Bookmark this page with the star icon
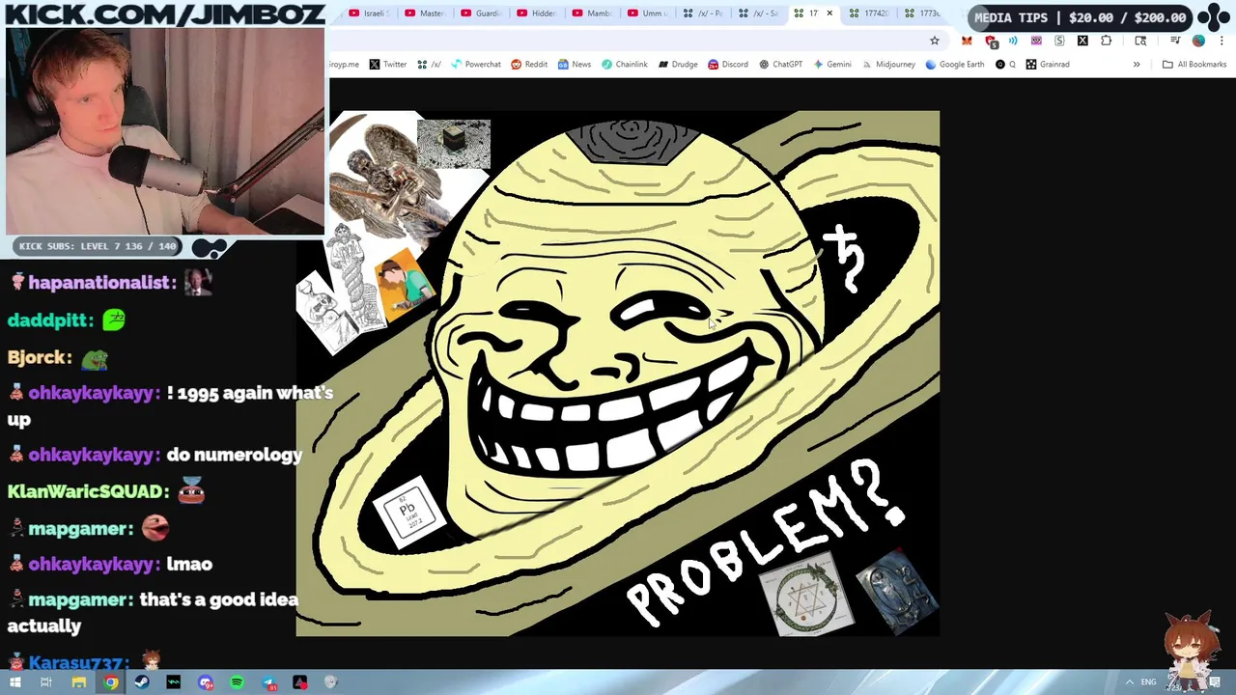This screenshot has width=1236, height=695. click(x=934, y=41)
